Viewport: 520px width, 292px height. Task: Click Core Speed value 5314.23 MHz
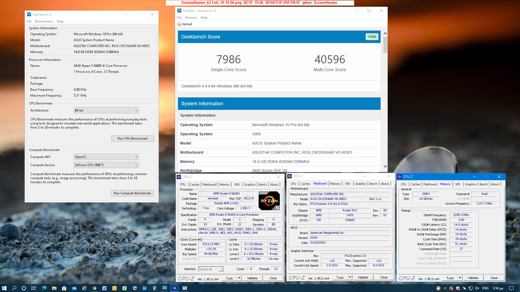[211, 244]
